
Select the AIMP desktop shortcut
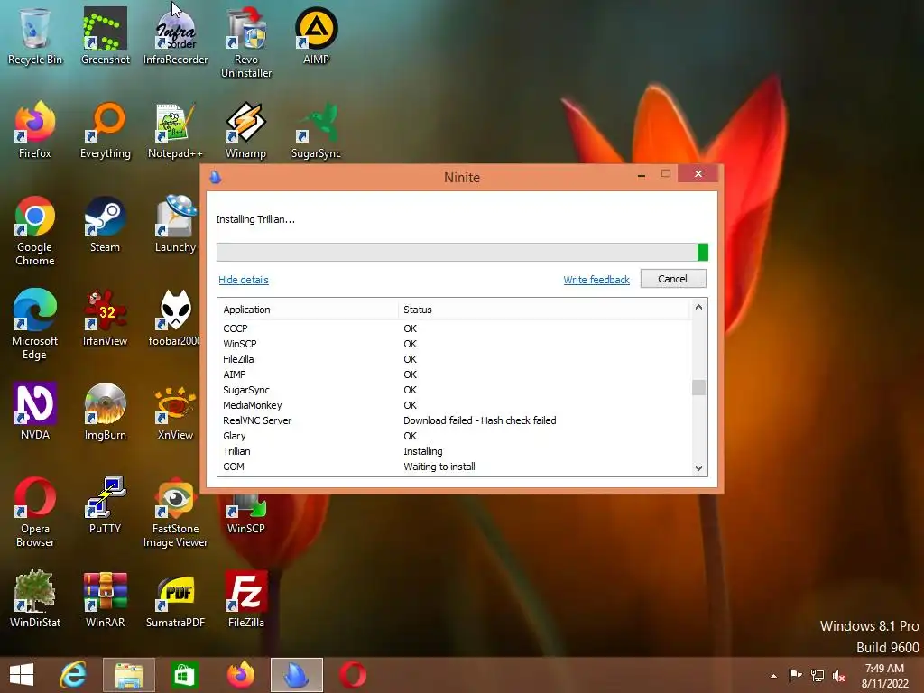(317, 36)
